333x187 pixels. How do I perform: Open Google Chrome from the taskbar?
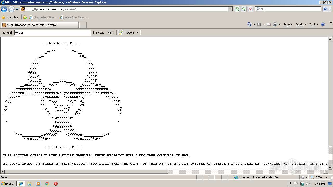(47, 184)
